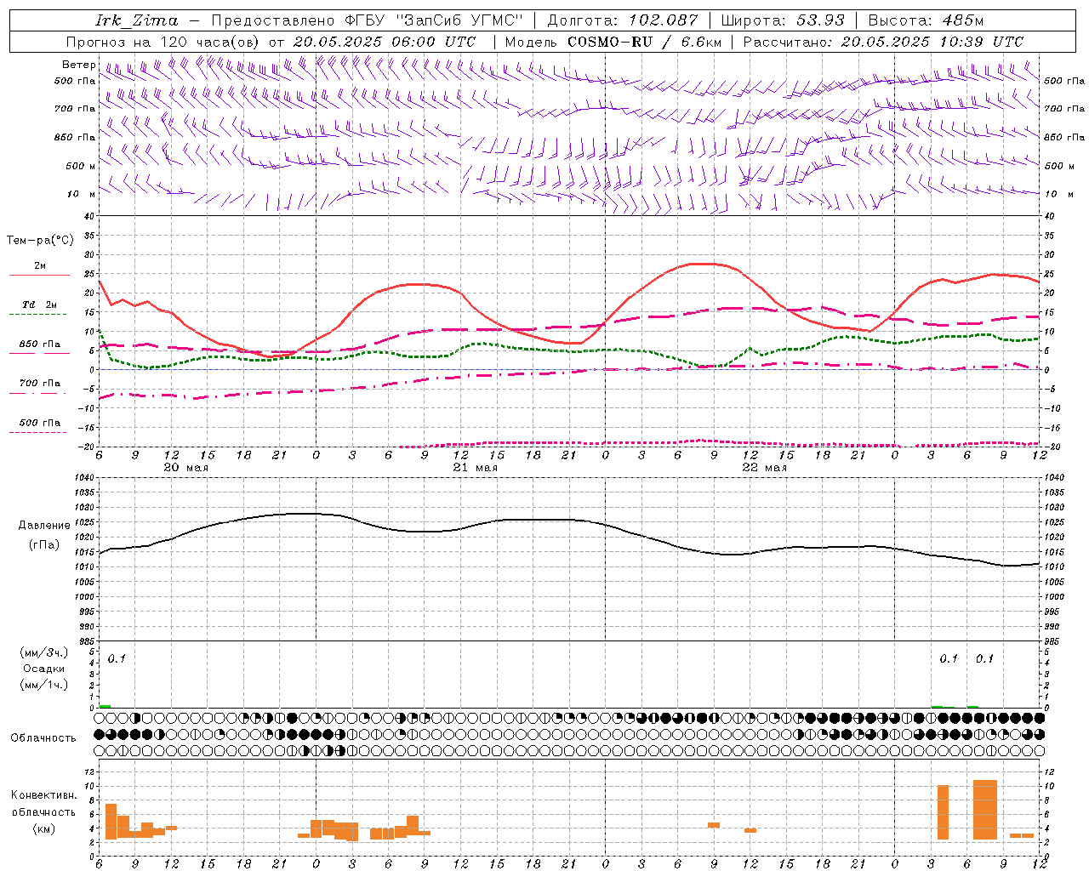Viewport: 1089px width, 871px height.
Task: Click the Осадки precipitation label
Action: click(44, 669)
